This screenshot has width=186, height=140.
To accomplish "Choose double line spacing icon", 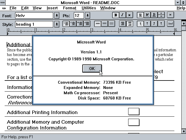I will coord(112,24).
